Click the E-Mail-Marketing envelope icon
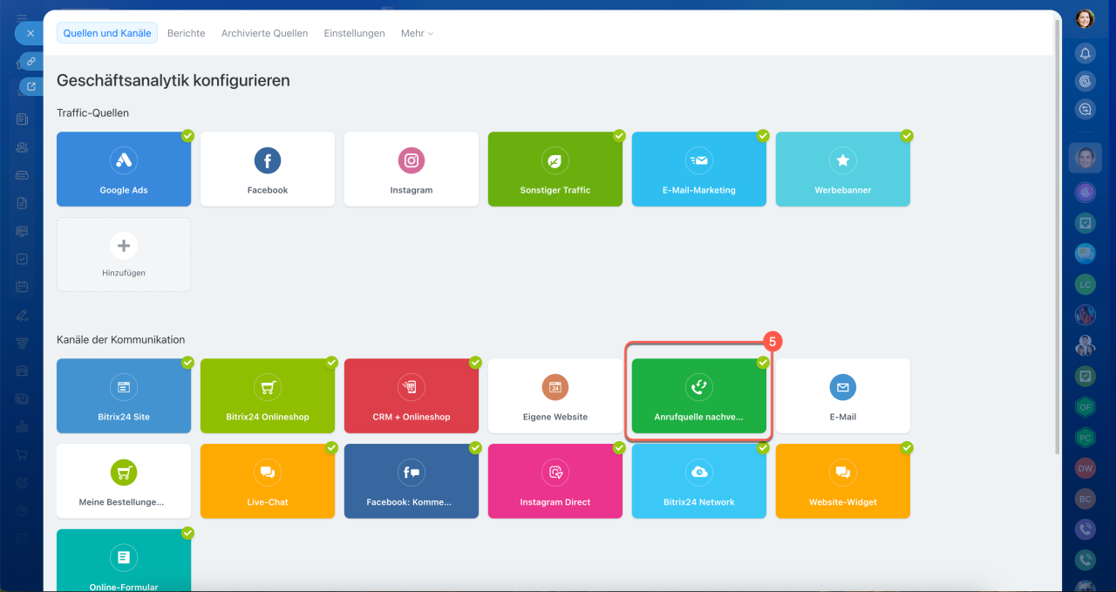 coord(698,160)
